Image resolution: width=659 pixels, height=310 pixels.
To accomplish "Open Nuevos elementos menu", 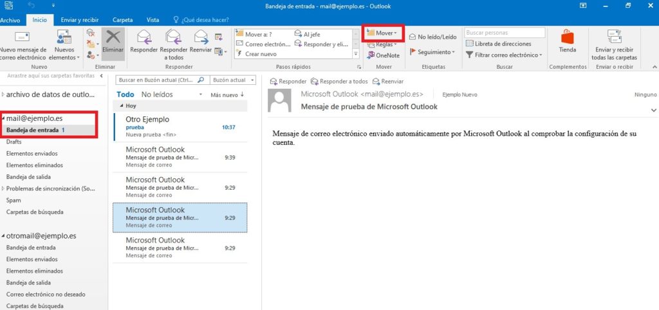I will pyautogui.click(x=64, y=46).
